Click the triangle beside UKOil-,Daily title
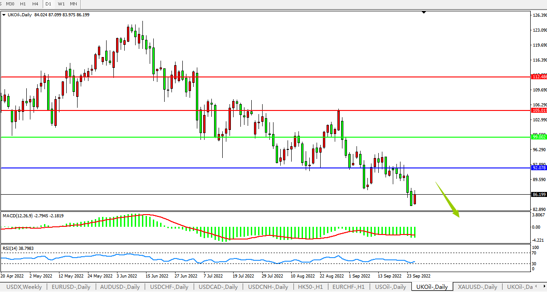547x292 pixels. pos(5,14)
